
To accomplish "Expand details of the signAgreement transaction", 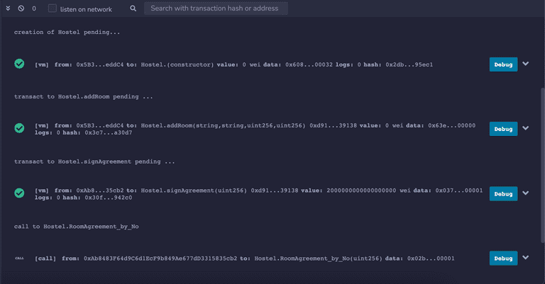I will pos(526,193).
